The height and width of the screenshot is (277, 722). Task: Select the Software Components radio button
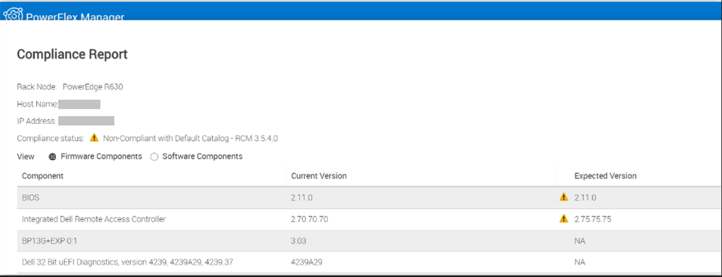155,157
